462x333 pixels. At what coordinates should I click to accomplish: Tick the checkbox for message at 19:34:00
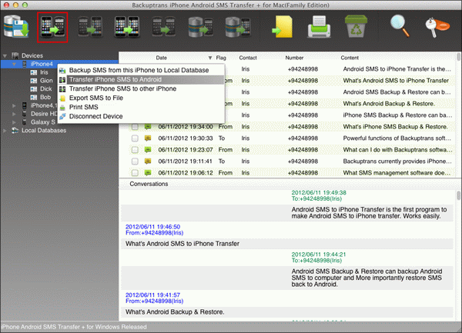(x=135, y=127)
